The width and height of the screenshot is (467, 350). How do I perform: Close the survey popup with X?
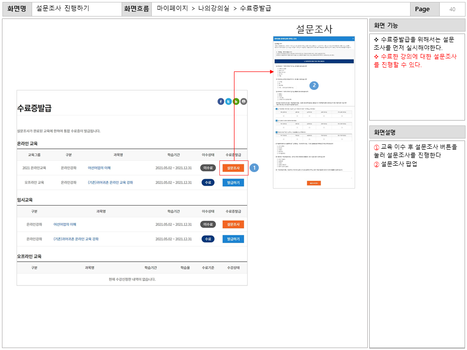353,38
